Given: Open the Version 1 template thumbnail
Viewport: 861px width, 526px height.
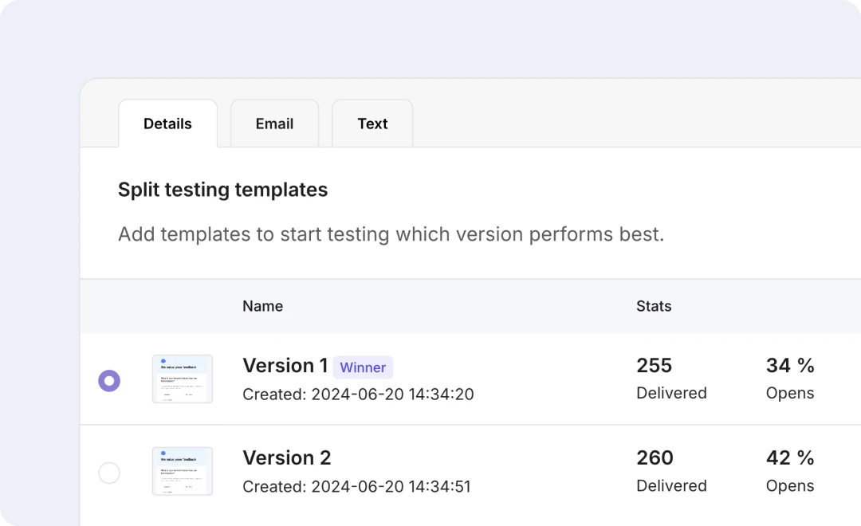Looking at the screenshot, I should [183, 379].
